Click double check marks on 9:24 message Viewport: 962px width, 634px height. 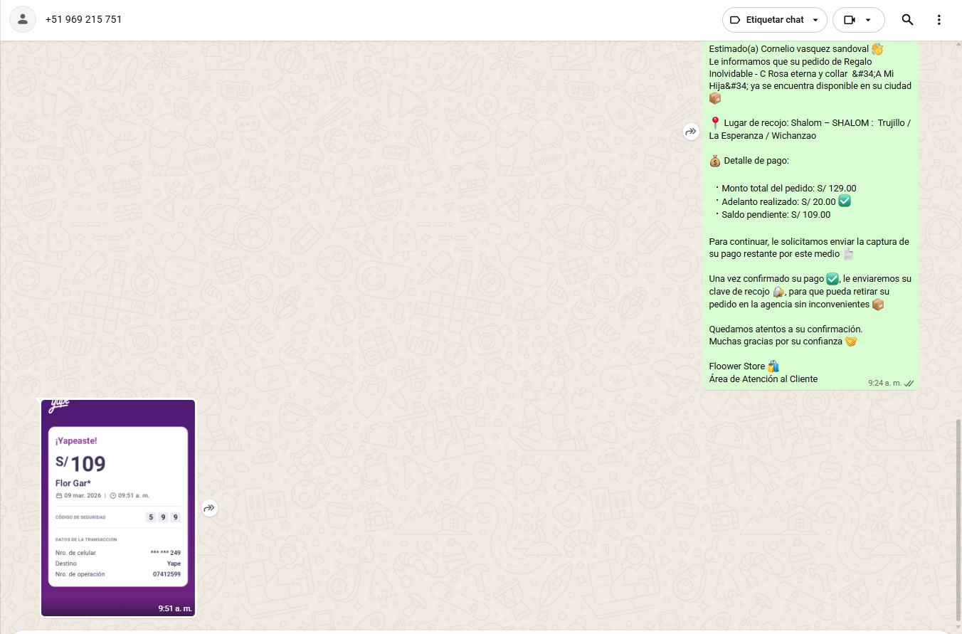coord(909,384)
